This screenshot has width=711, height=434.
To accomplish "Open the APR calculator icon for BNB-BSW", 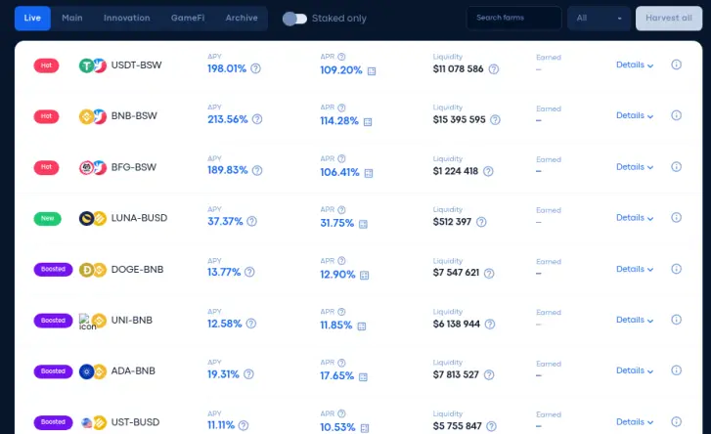I will point(368,122).
